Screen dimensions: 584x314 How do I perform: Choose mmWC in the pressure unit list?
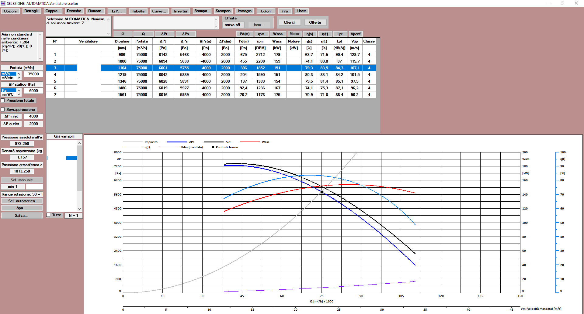click(8, 95)
